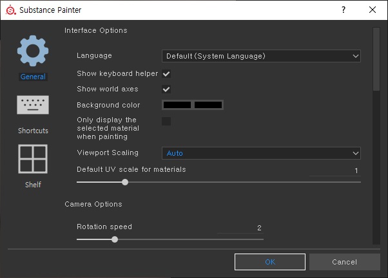Pick the first Background color swatch
The image size is (388, 278).
(x=177, y=105)
